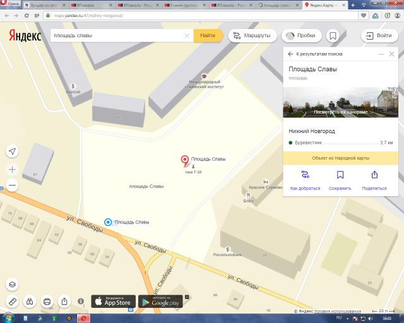Open the Opera menu button
The height and width of the screenshot is (323, 404).
tap(10, 4)
